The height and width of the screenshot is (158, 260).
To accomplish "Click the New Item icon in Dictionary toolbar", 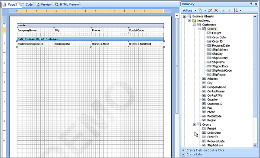I will point(200,10).
